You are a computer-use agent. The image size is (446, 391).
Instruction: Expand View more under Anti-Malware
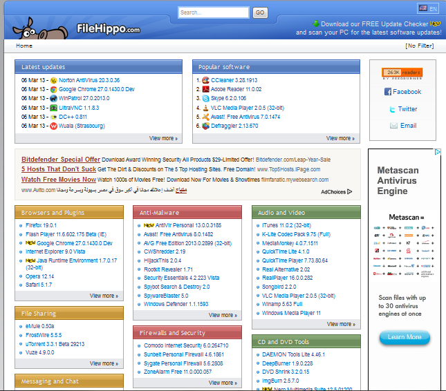(222, 315)
